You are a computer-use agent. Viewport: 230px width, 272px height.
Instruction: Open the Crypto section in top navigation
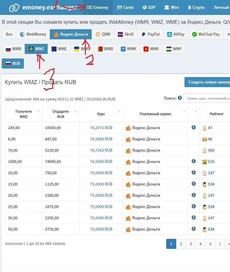coord(196,7)
